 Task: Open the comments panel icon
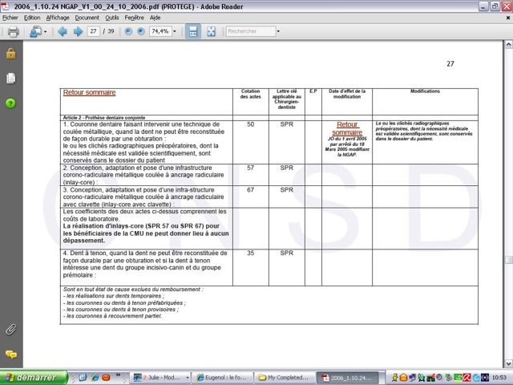point(10,354)
